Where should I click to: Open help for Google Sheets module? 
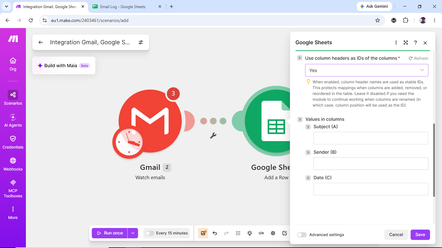(415, 43)
